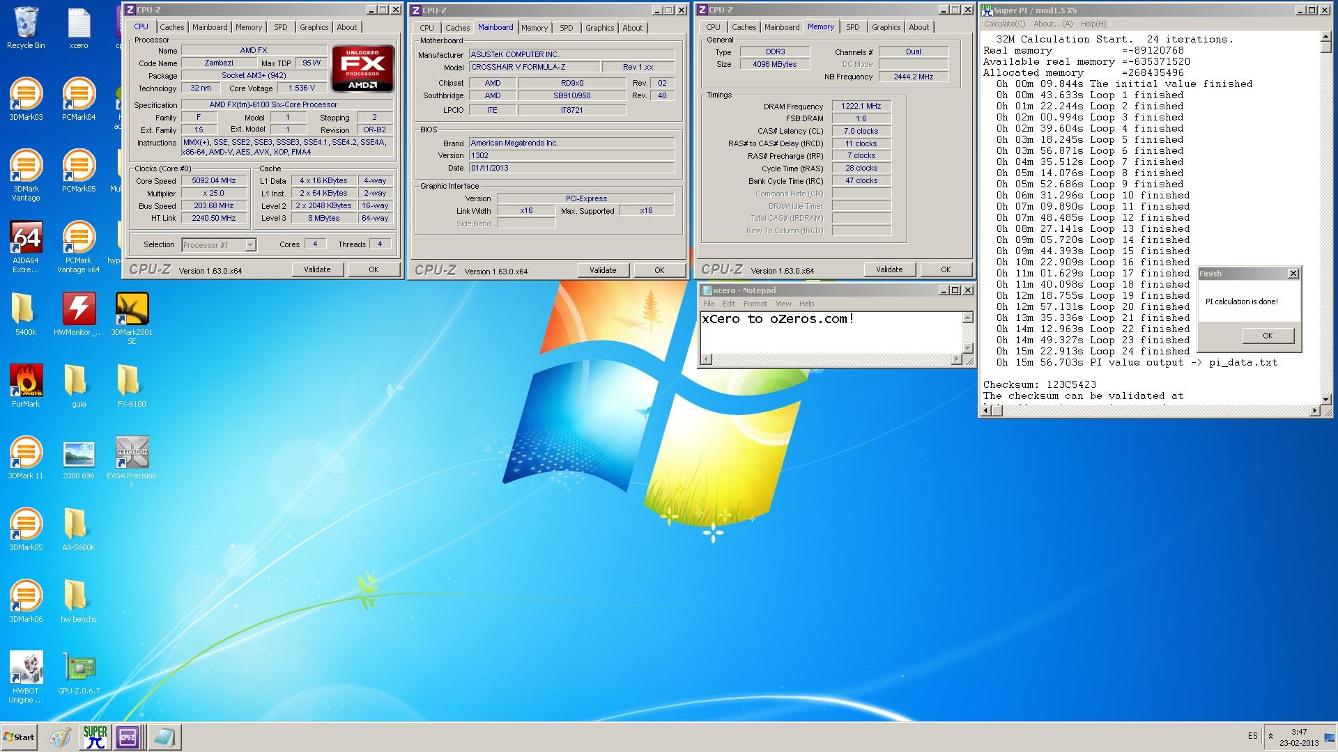The width and height of the screenshot is (1338, 752).
Task: Launch the 3DMark 11 shortcut
Action: (26, 458)
